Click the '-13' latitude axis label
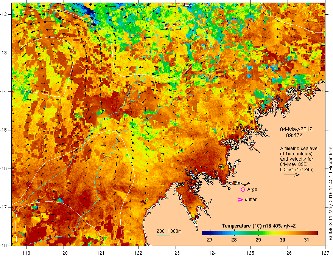The image size is (333, 257). 4,53
